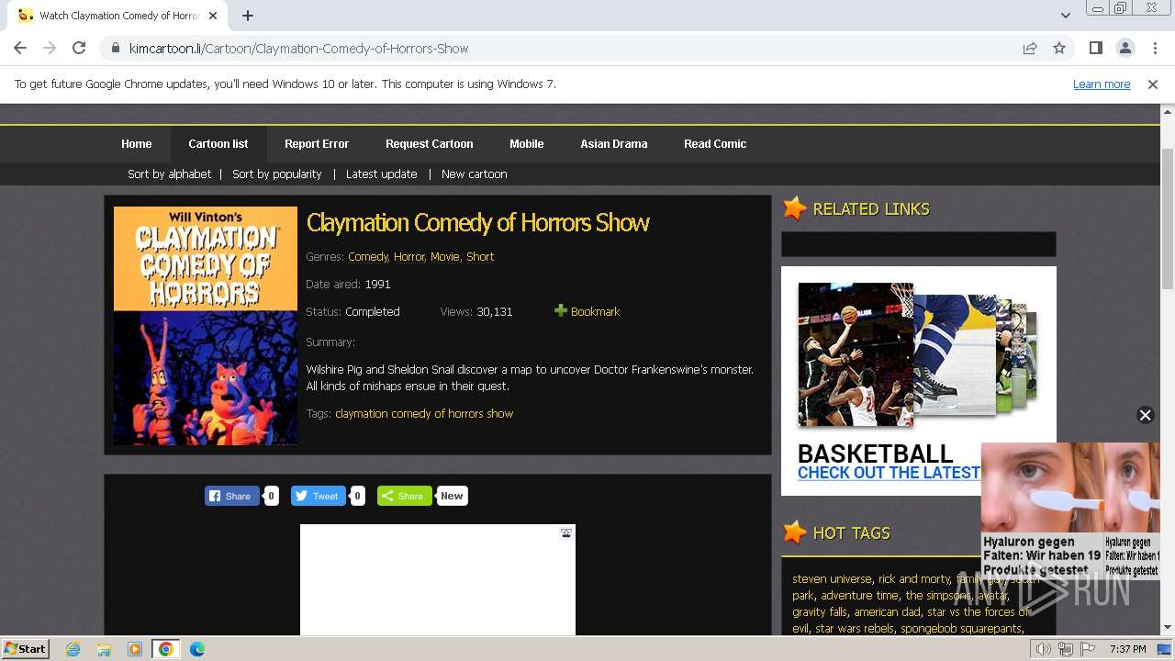Open the spongebob squarepants hot tag

pos(960,629)
